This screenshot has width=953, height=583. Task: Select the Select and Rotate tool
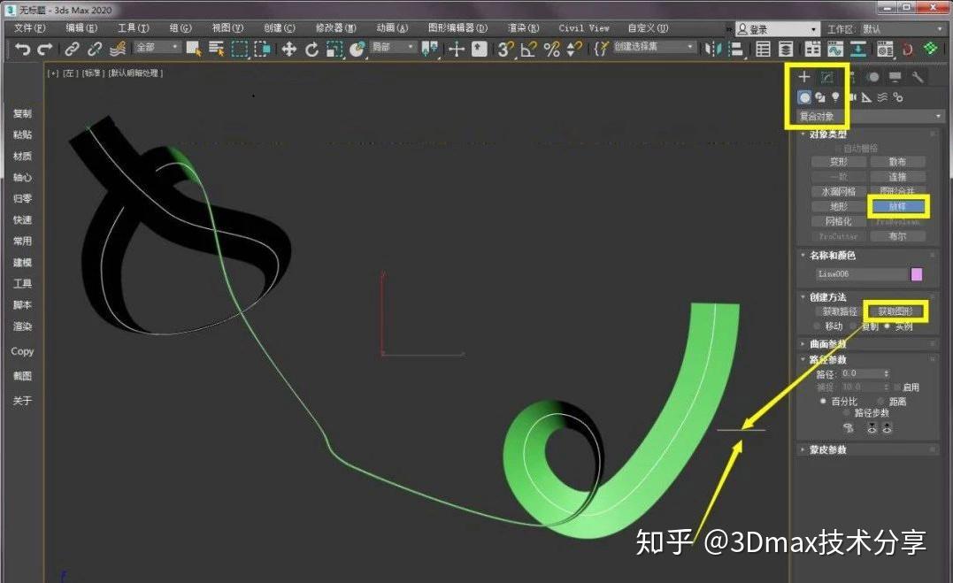[312, 50]
